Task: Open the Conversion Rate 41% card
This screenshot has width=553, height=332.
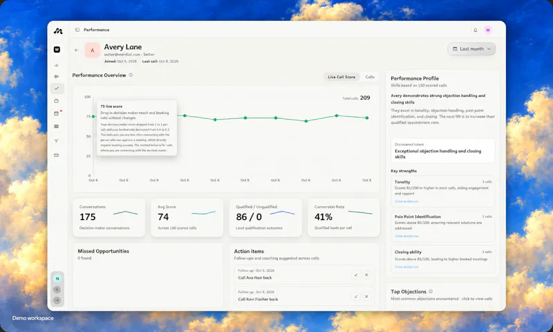Action: pos(344,217)
